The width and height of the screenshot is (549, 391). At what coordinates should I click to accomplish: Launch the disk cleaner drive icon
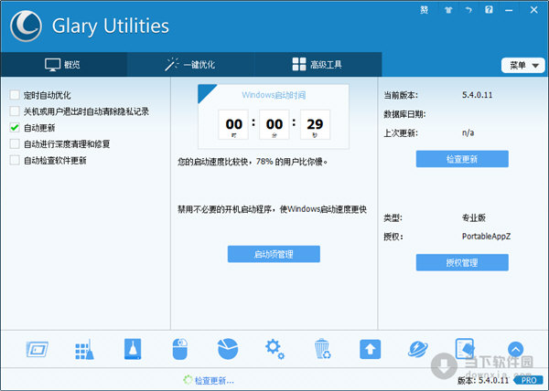[x=133, y=349]
